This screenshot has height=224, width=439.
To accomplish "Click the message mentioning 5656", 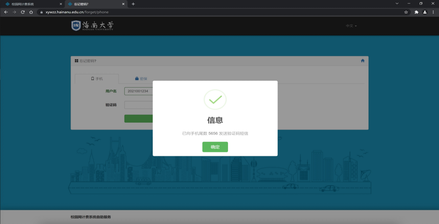I will [215, 133].
